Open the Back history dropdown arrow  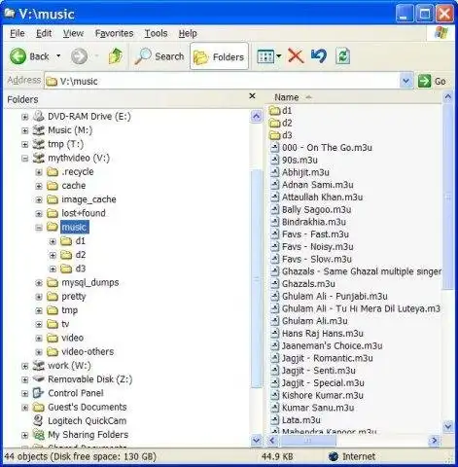pos(58,56)
